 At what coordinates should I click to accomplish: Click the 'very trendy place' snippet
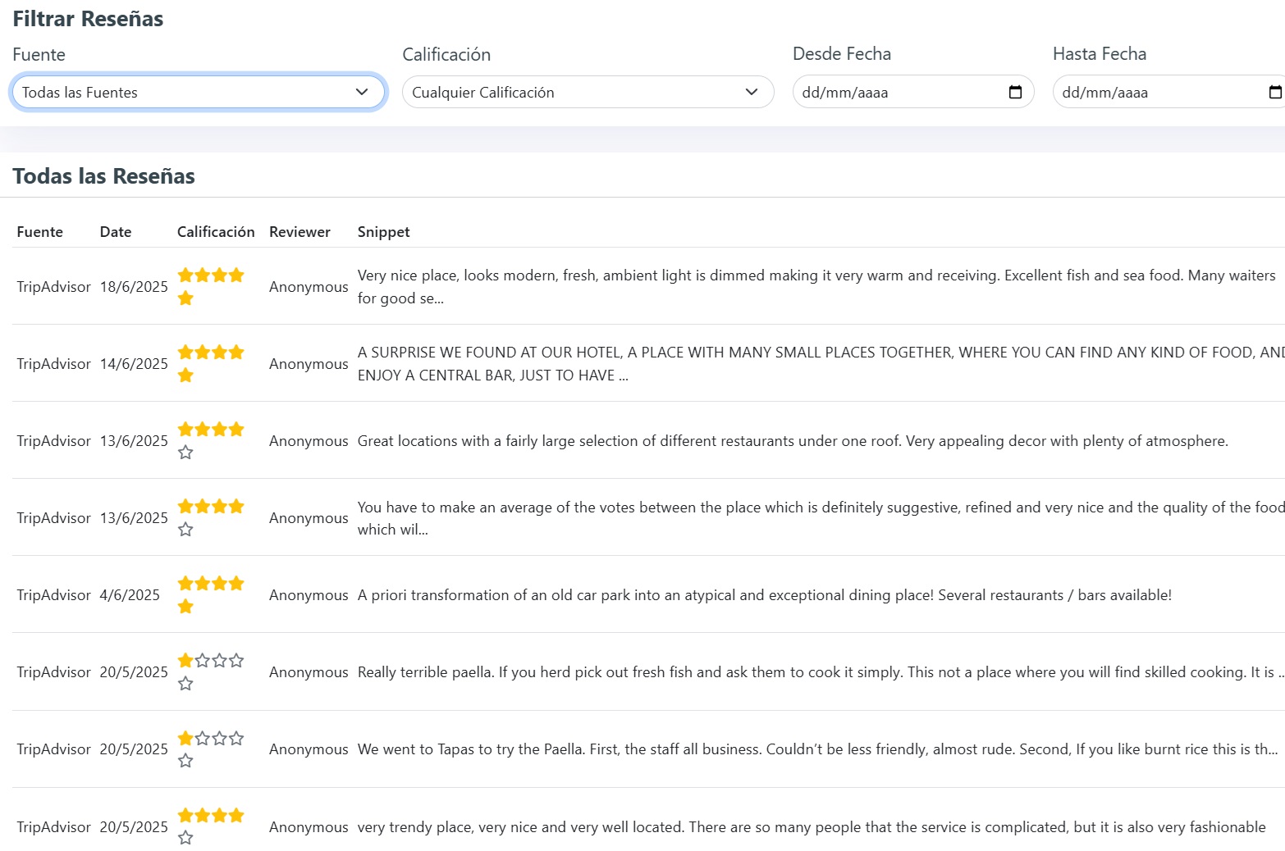(812, 826)
